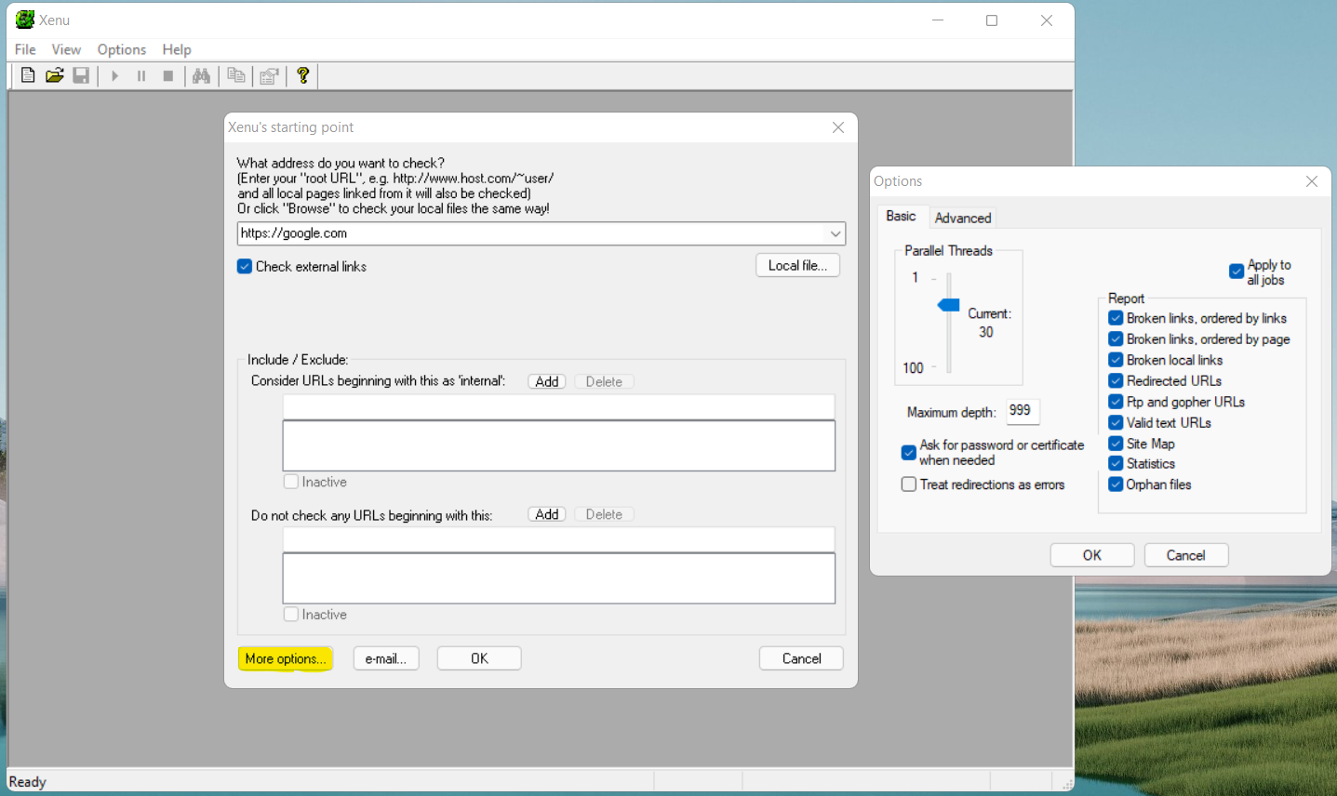
Task: Click the Ready status bar text
Action: (x=28, y=782)
